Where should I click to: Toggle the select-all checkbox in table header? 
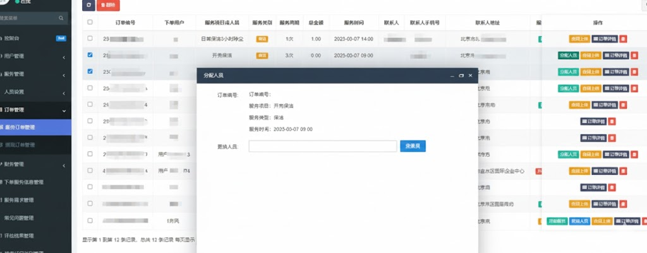90,22
